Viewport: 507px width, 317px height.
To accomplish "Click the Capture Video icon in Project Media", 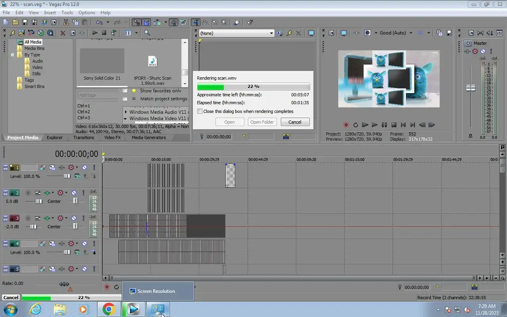I will 31,33.
